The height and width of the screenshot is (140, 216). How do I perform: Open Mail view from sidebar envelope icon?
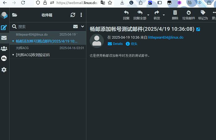tap(4, 38)
